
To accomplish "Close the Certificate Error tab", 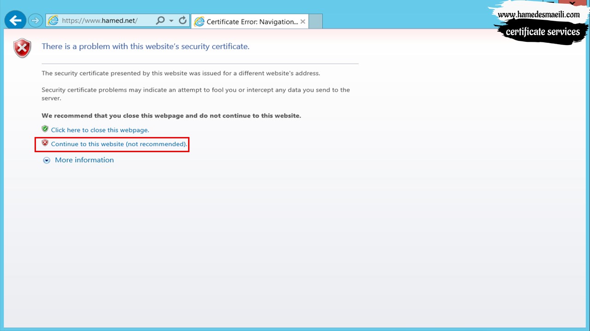I will click(303, 22).
